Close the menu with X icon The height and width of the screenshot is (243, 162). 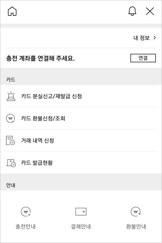[150, 11]
